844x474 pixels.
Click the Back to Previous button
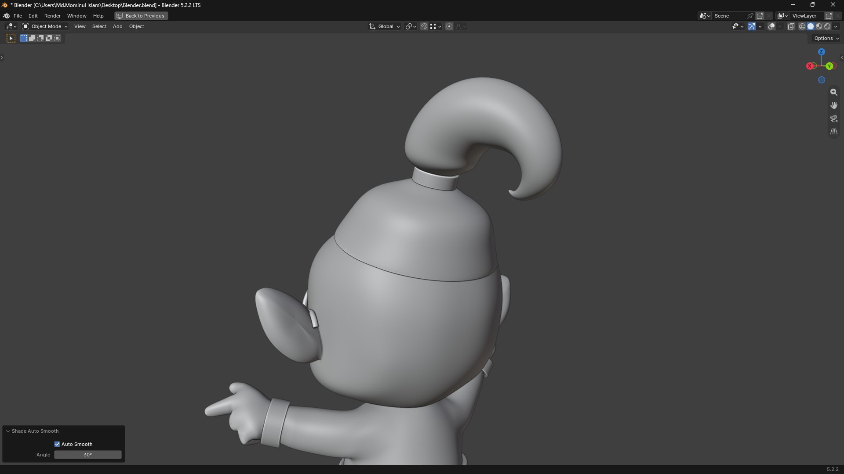click(x=141, y=16)
